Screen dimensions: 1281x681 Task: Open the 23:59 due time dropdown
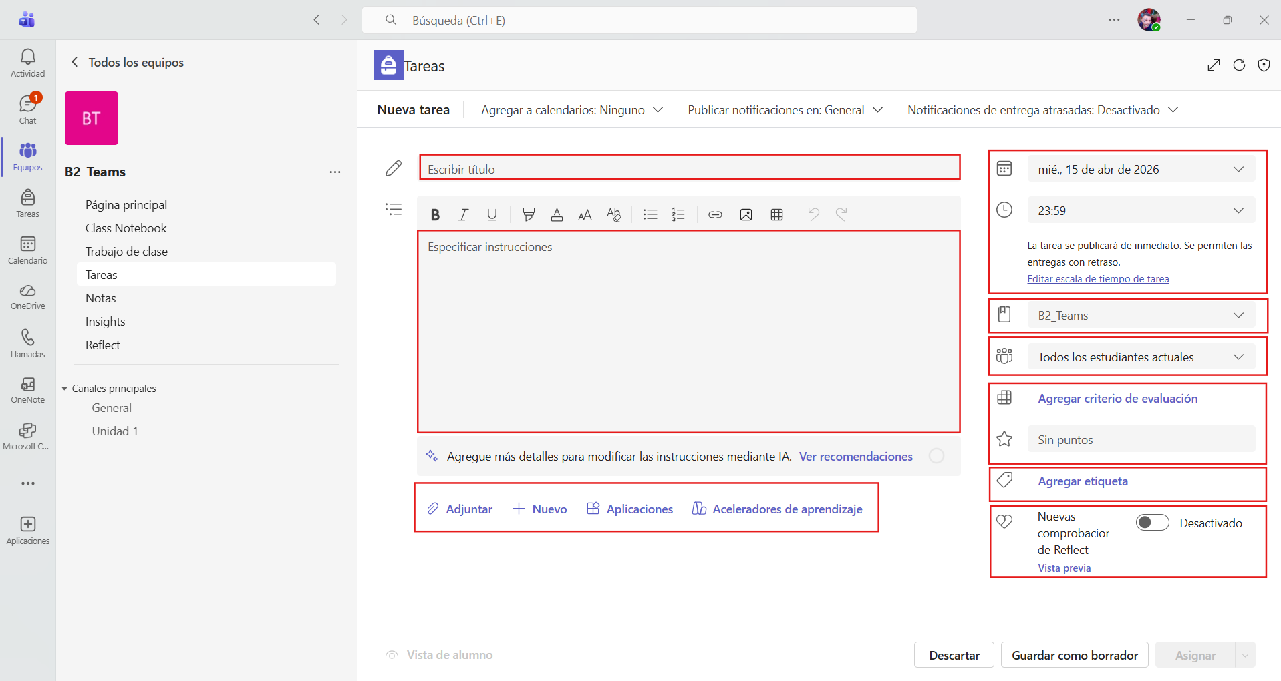point(1141,210)
